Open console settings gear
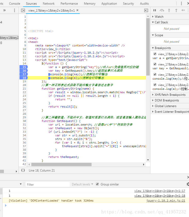Screen dimensions: 189x217 [x=188, y=184]
